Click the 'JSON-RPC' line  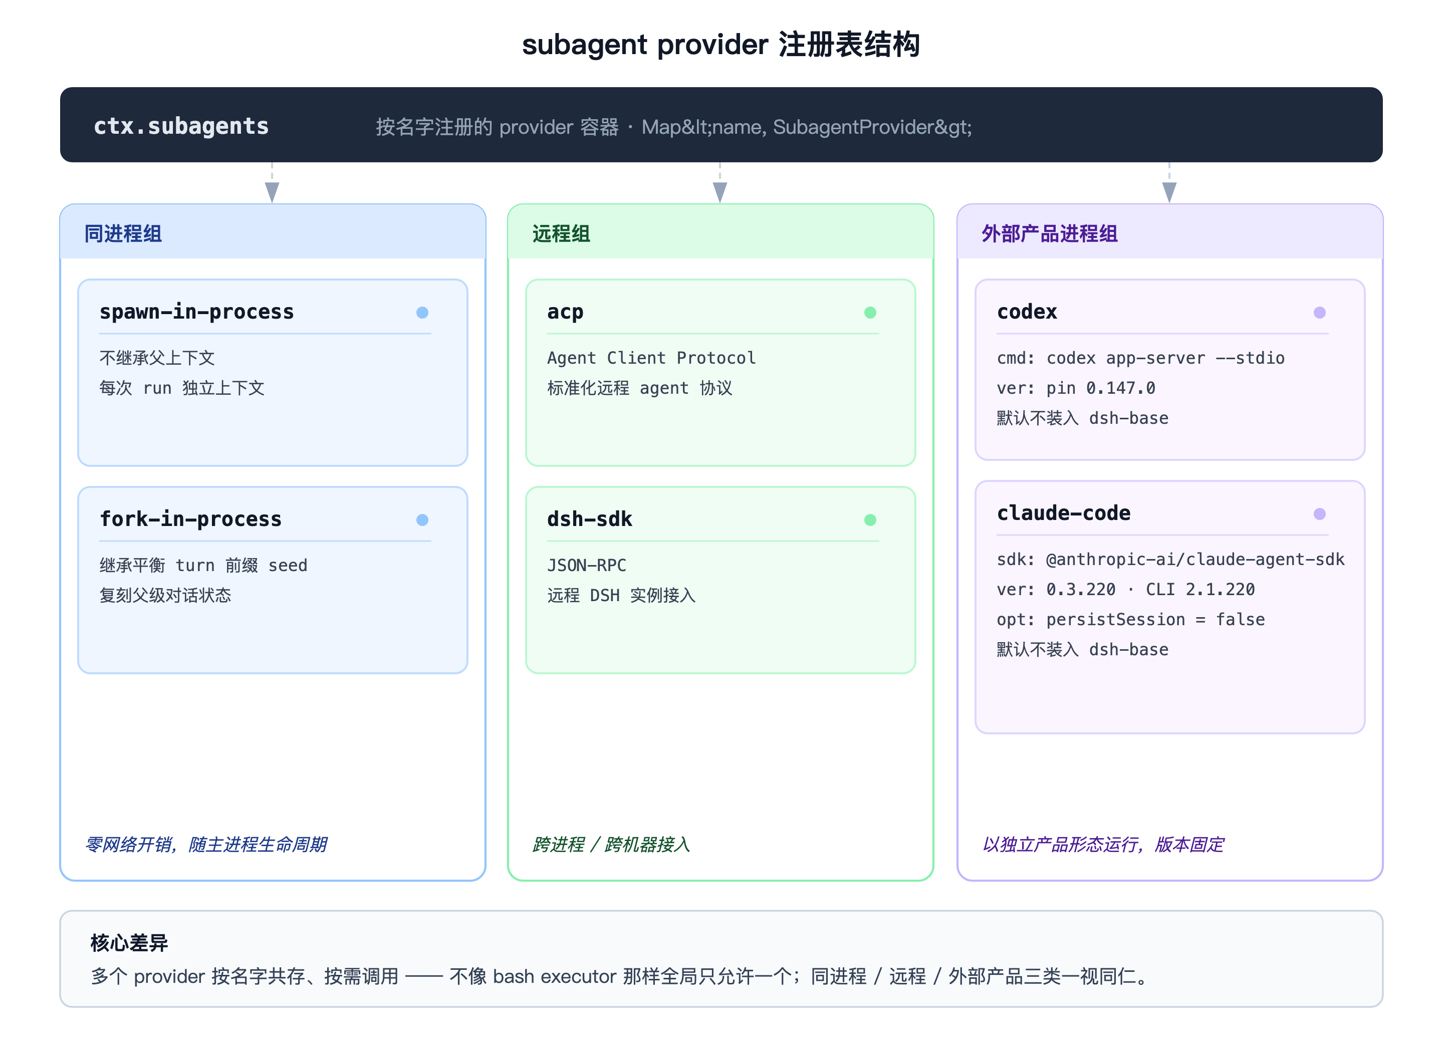tap(587, 565)
